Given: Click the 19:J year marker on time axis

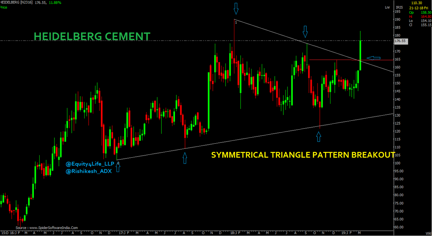Looking at the screenshot, I should click(345, 233).
